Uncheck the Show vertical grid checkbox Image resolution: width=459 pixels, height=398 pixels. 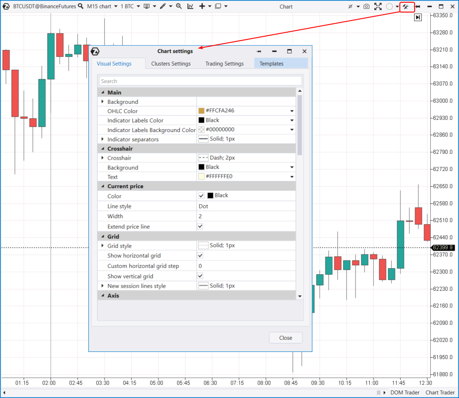coord(200,276)
